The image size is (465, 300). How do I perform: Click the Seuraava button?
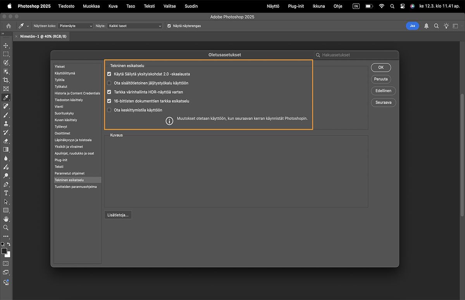tap(384, 103)
